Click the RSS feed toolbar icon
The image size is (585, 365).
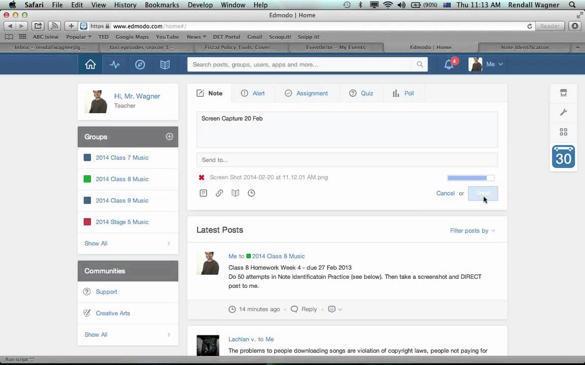tap(54, 26)
